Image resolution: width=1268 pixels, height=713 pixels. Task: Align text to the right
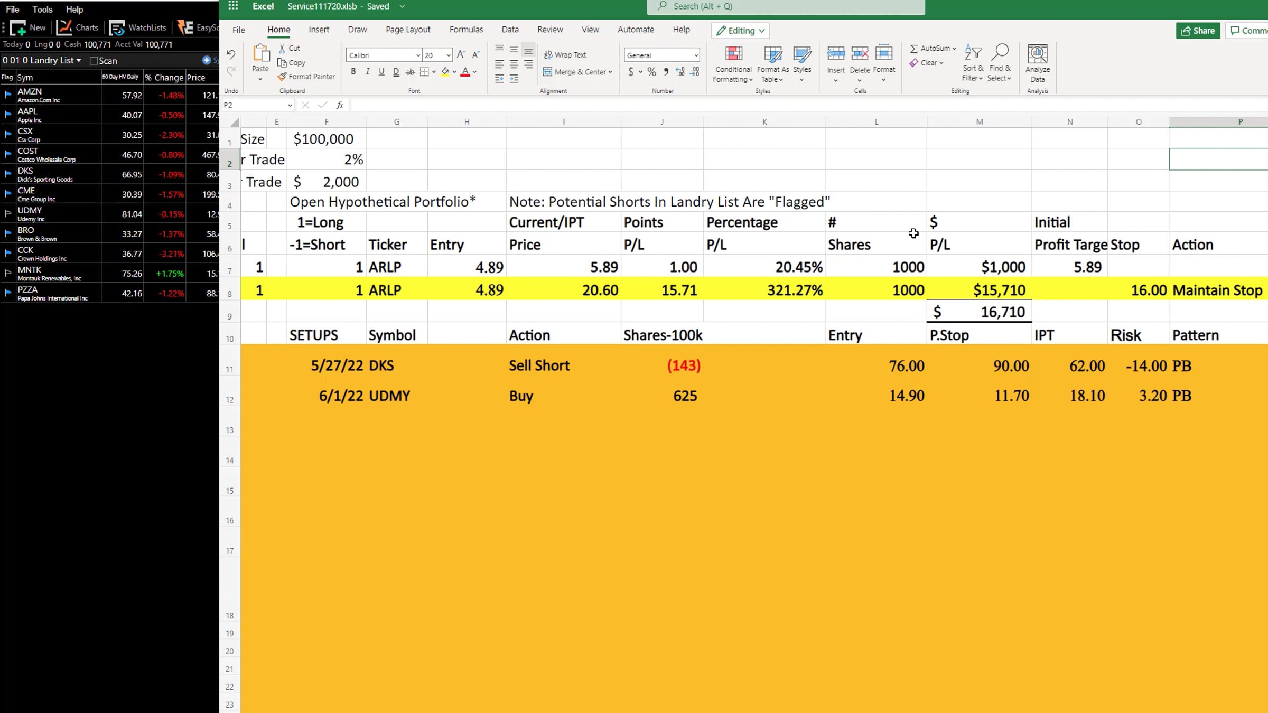pos(528,64)
